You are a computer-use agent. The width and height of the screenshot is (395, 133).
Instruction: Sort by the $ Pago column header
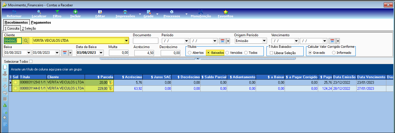325,77
